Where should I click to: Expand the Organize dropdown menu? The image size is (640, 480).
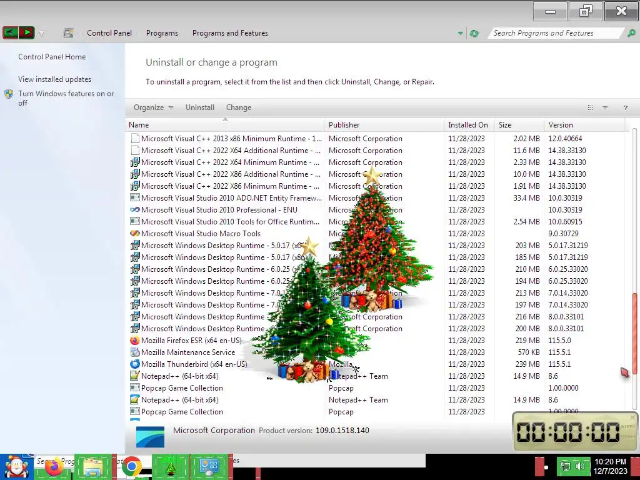[x=154, y=107]
